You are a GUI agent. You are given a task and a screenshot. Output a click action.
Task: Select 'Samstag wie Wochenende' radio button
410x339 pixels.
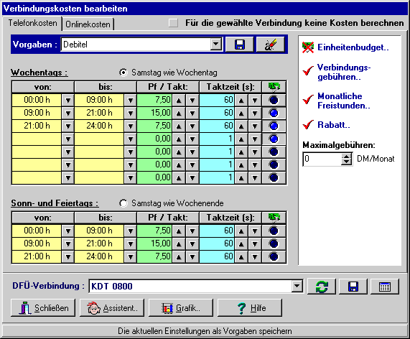124,203
